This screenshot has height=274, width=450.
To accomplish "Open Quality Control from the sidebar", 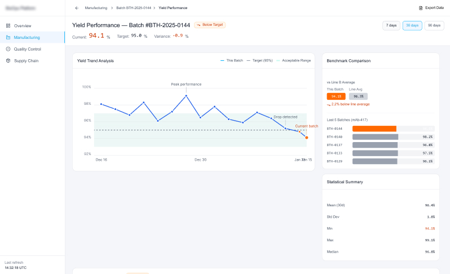I will (27, 49).
